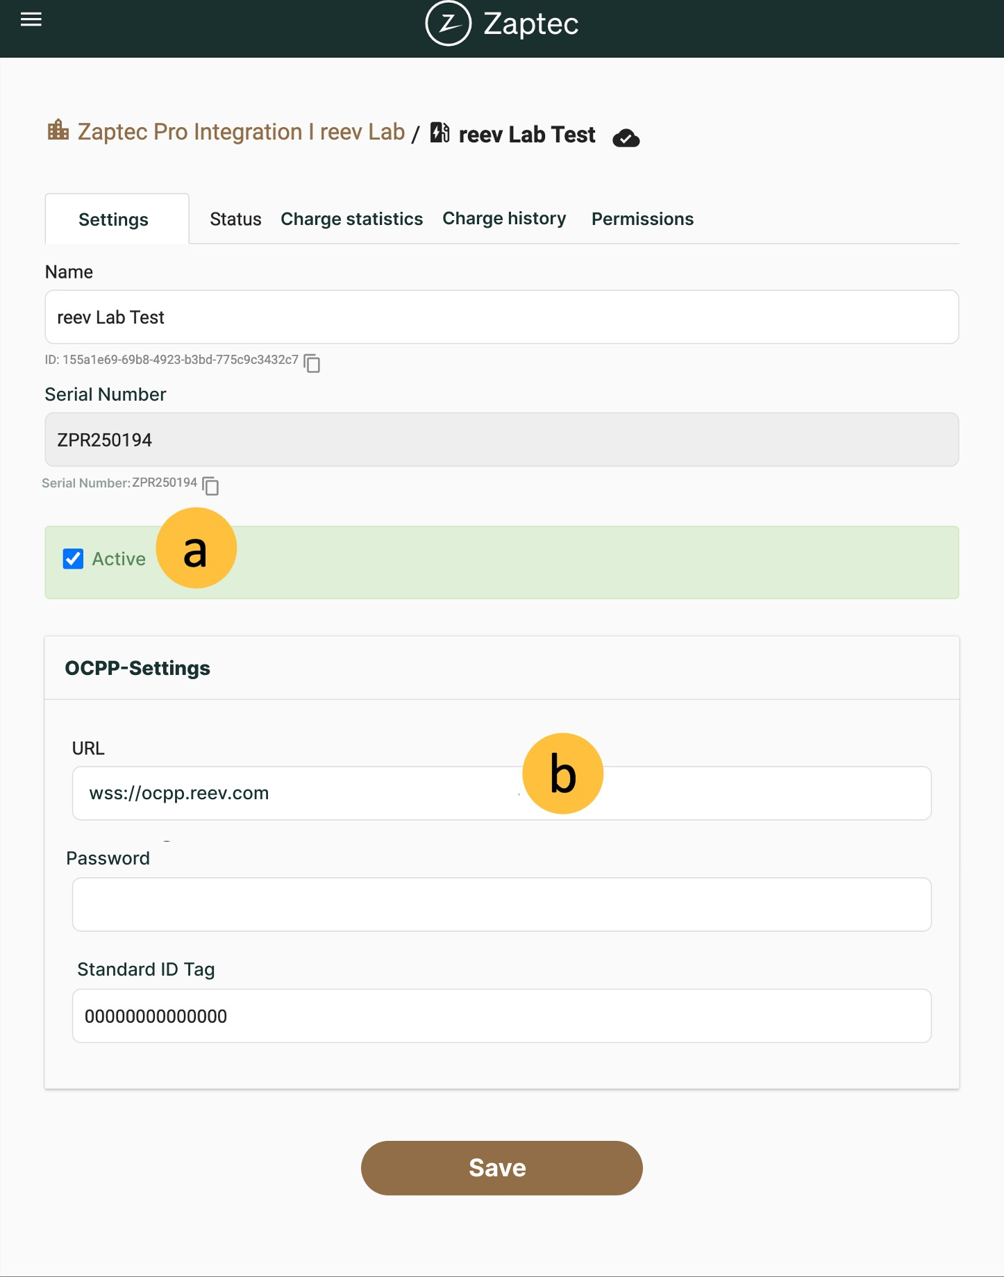Image resolution: width=1004 pixels, height=1277 pixels.
Task: Copy the charger ID to clipboard
Action: 312,362
